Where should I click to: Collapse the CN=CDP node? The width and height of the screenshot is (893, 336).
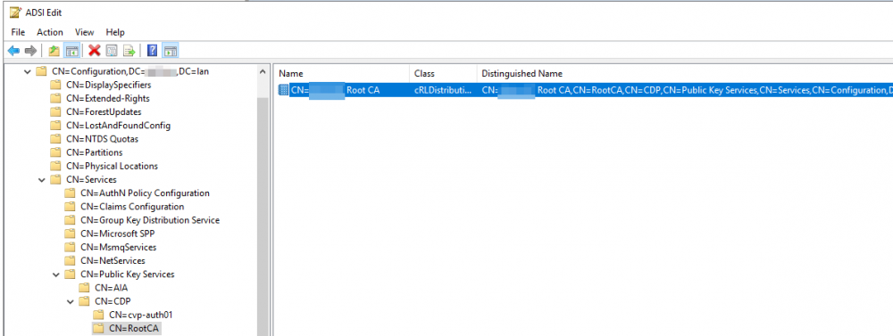click(x=70, y=301)
